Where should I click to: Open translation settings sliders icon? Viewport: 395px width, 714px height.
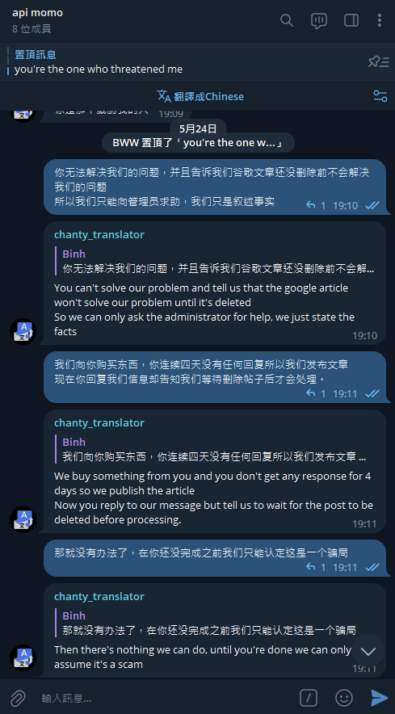pos(380,96)
